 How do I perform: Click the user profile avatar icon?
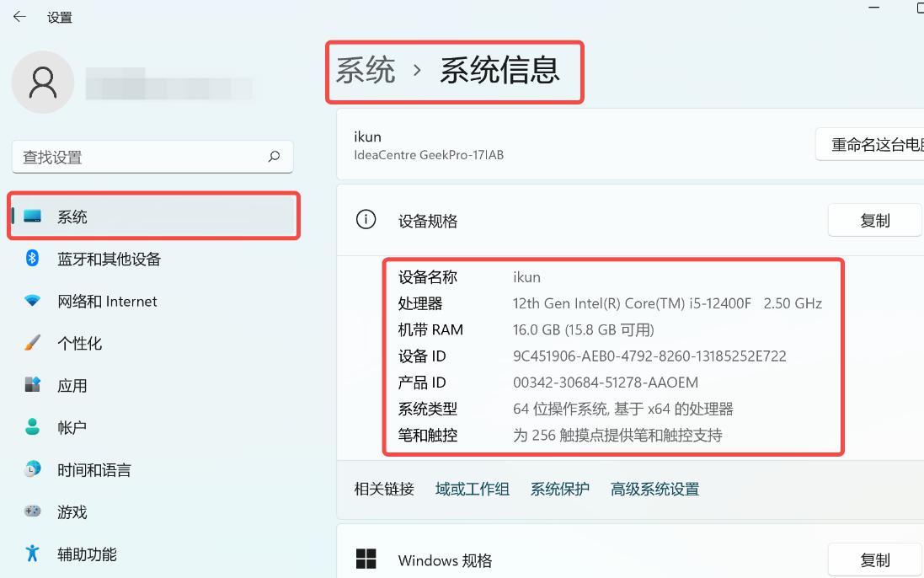click(43, 82)
